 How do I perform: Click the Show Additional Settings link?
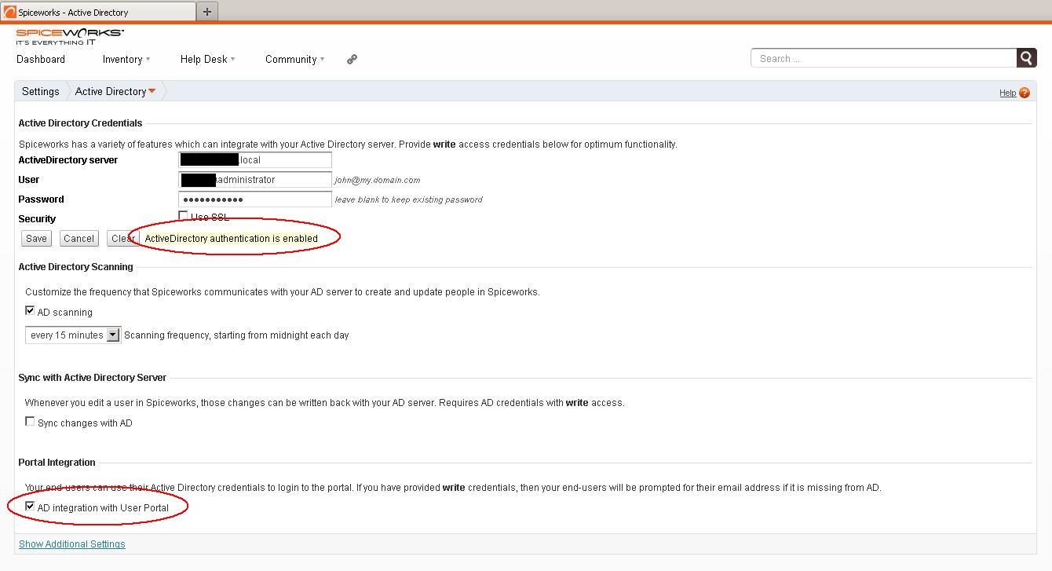(71, 544)
